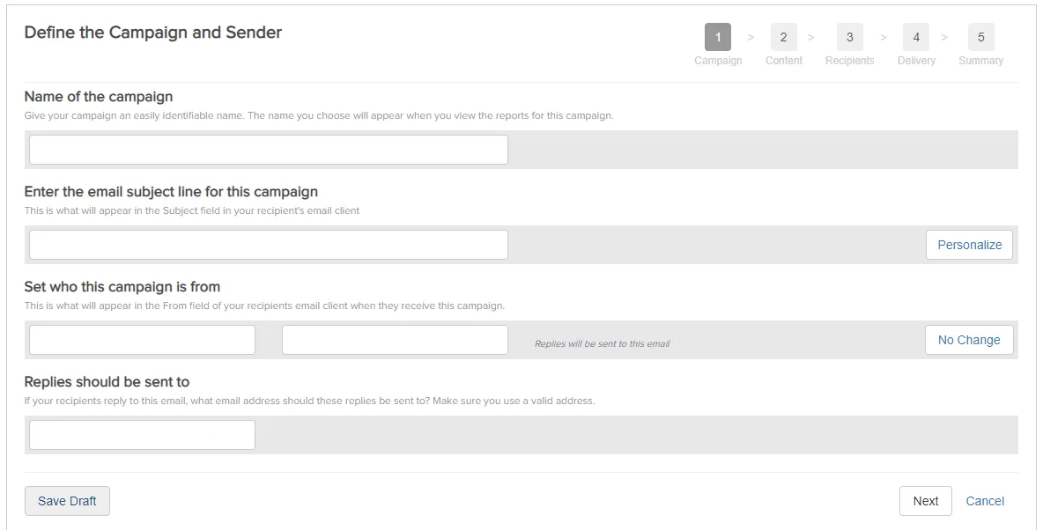The height and width of the screenshot is (530, 1043).
Task: Select step 1 Campaign in the wizard
Action: [717, 37]
